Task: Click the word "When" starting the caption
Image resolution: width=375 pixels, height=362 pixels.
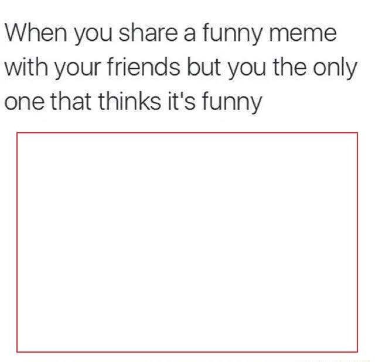Action: point(35,33)
